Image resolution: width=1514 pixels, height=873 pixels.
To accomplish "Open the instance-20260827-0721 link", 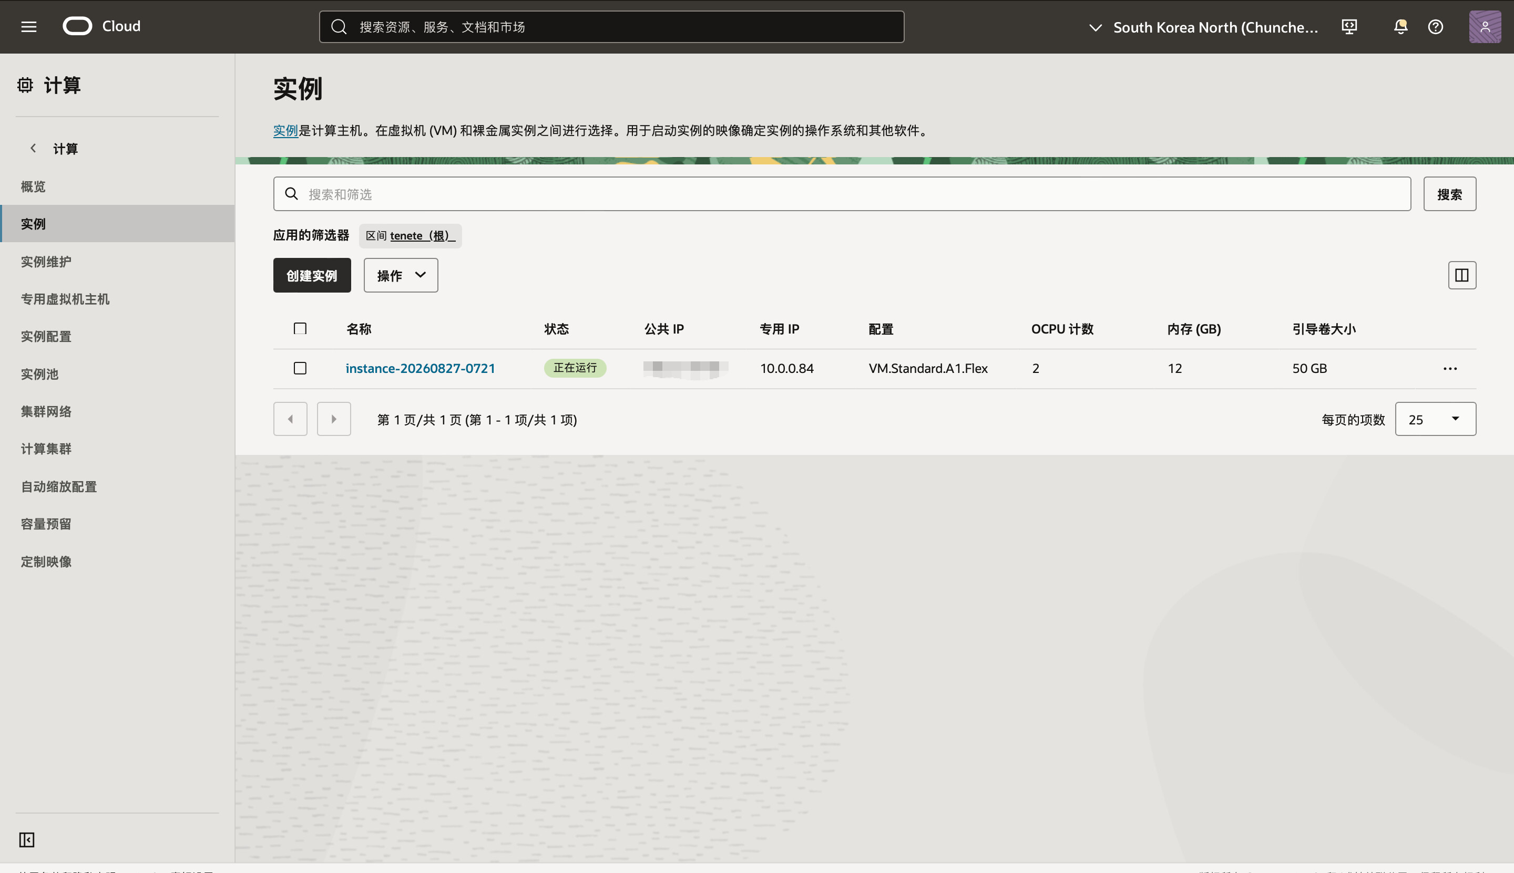I will click(x=421, y=368).
